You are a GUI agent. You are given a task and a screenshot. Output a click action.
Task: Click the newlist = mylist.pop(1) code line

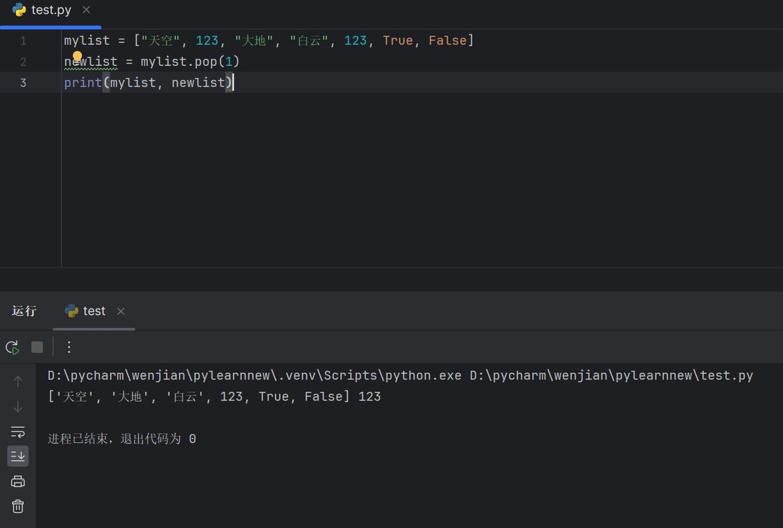(152, 62)
